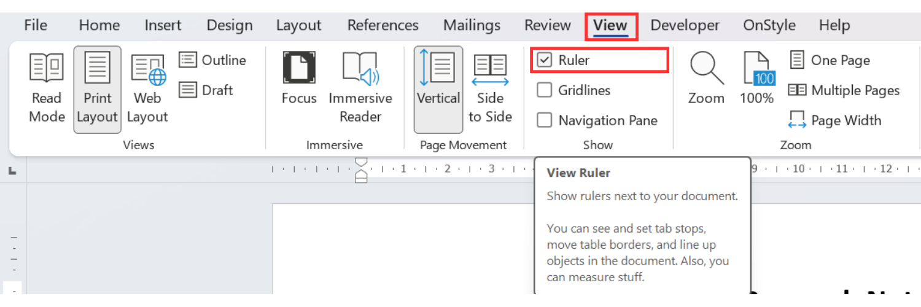The image size is (921, 307).
Task: Open the File menu tab
Action: [x=36, y=25]
